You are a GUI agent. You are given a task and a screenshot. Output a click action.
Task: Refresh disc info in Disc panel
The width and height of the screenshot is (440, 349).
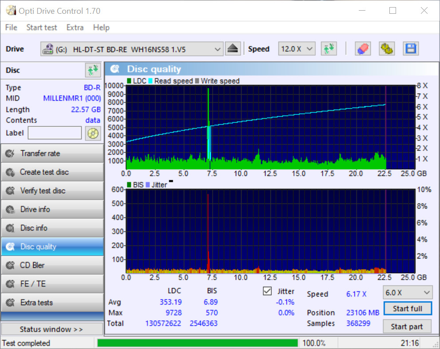coord(93,70)
